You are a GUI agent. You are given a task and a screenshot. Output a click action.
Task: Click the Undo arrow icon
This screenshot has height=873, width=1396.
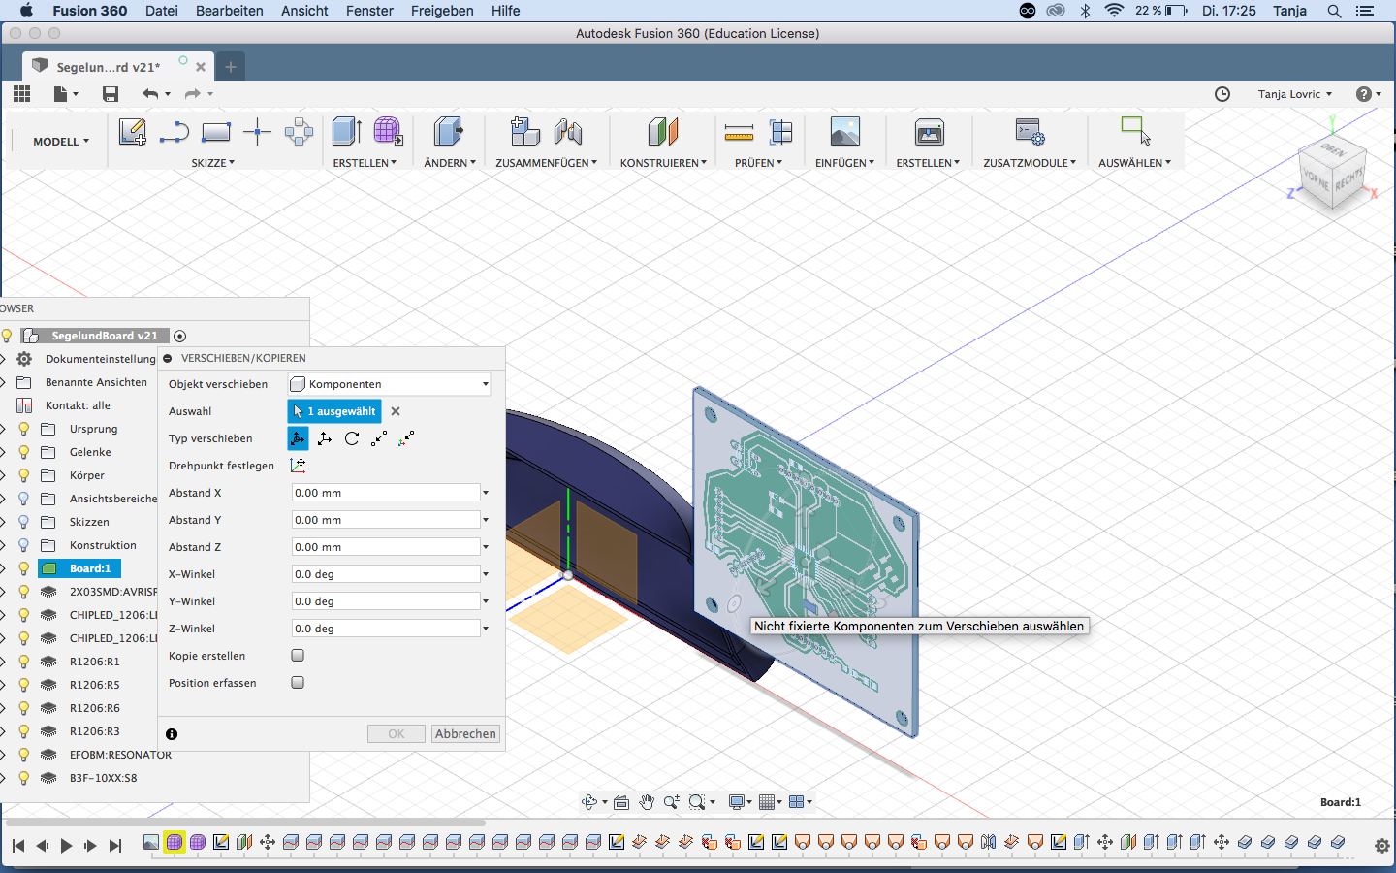(x=150, y=94)
